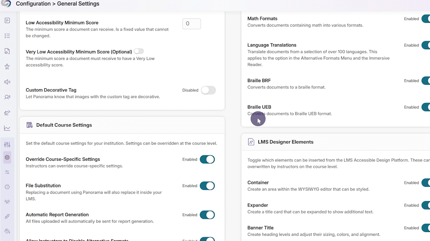
Task: Click the document icon in the sidebar
Action: click(x=7, y=21)
